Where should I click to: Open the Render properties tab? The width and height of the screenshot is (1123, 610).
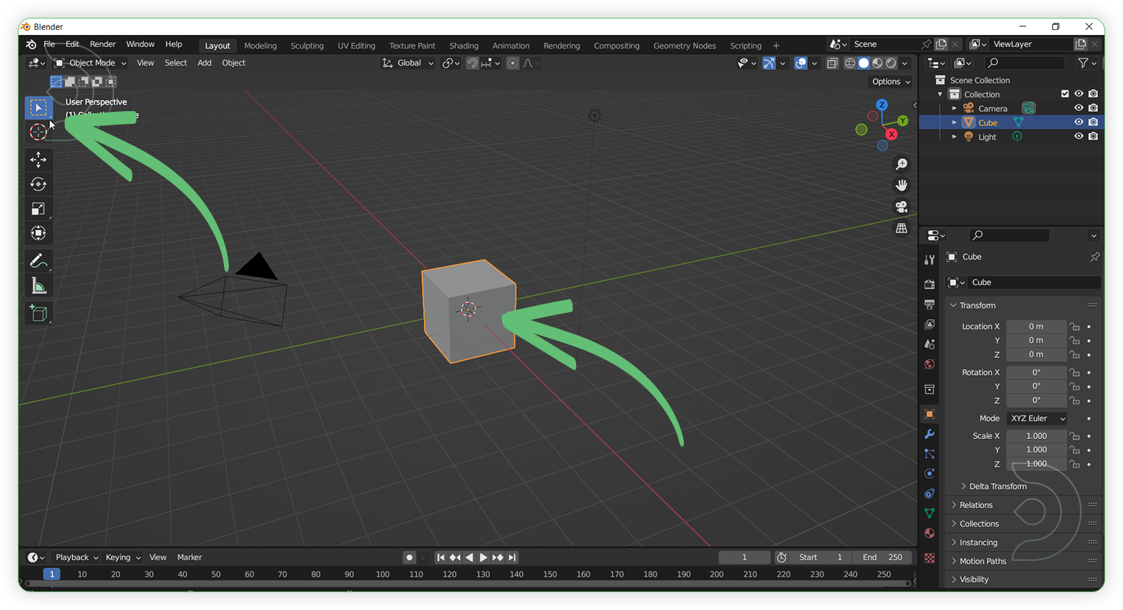pyautogui.click(x=929, y=284)
